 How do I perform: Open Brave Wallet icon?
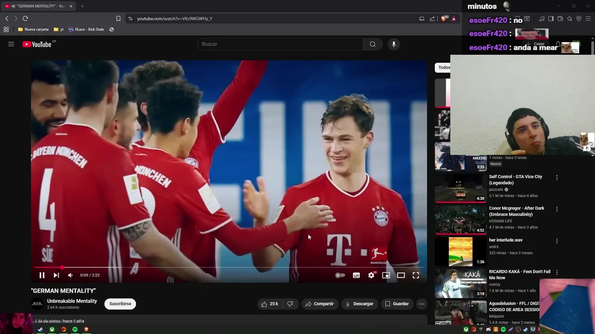560,19
